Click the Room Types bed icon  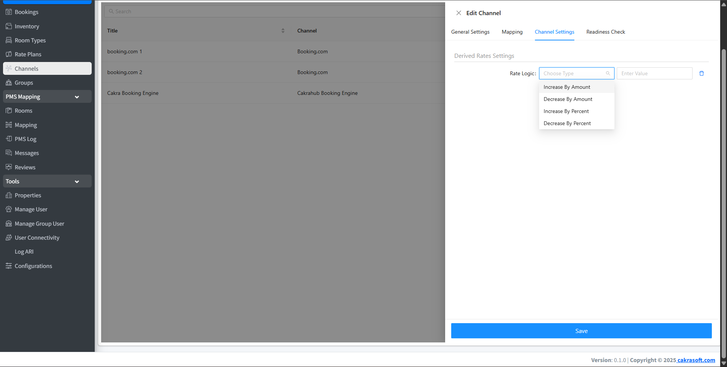pyautogui.click(x=9, y=40)
